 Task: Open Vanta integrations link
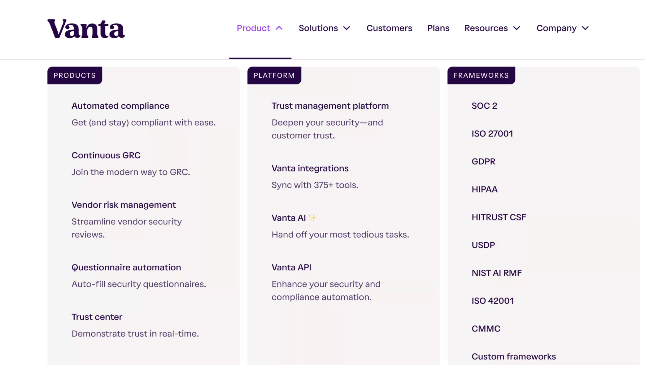click(x=310, y=168)
